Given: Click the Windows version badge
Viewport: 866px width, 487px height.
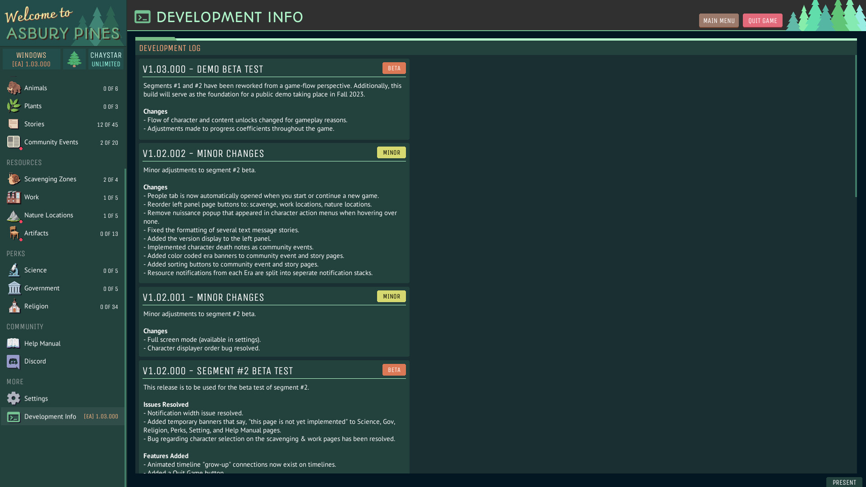Looking at the screenshot, I should pos(32,59).
